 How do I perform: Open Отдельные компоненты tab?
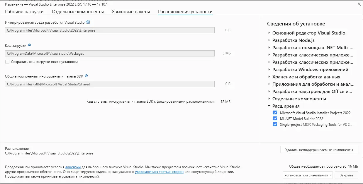point(78,12)
